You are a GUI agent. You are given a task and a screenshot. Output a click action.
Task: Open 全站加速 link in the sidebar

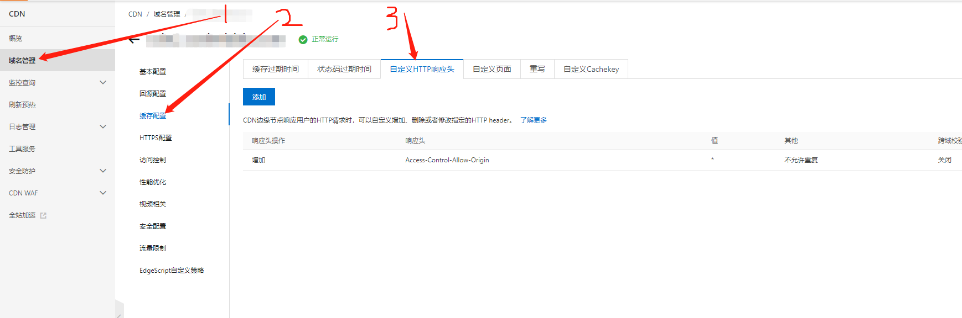pyautogui.click(x=22, y=215)
